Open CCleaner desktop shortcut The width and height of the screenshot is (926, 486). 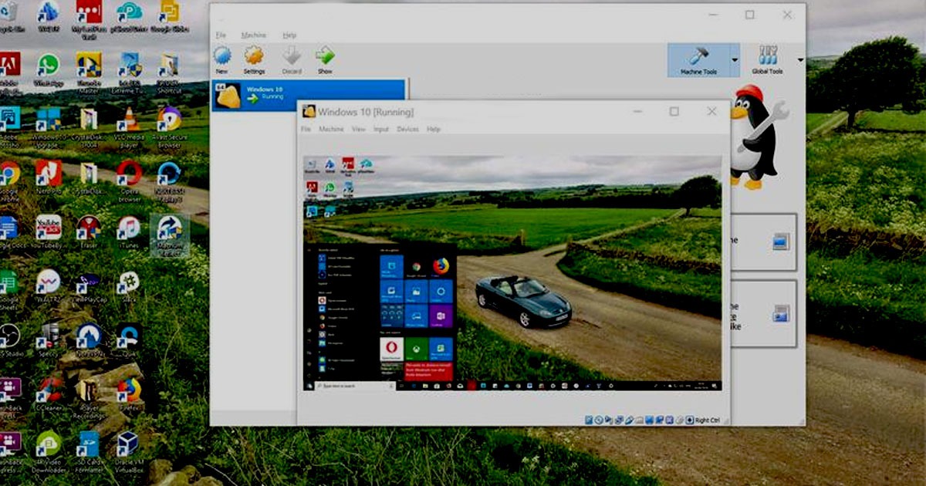[x=48, y=394]
